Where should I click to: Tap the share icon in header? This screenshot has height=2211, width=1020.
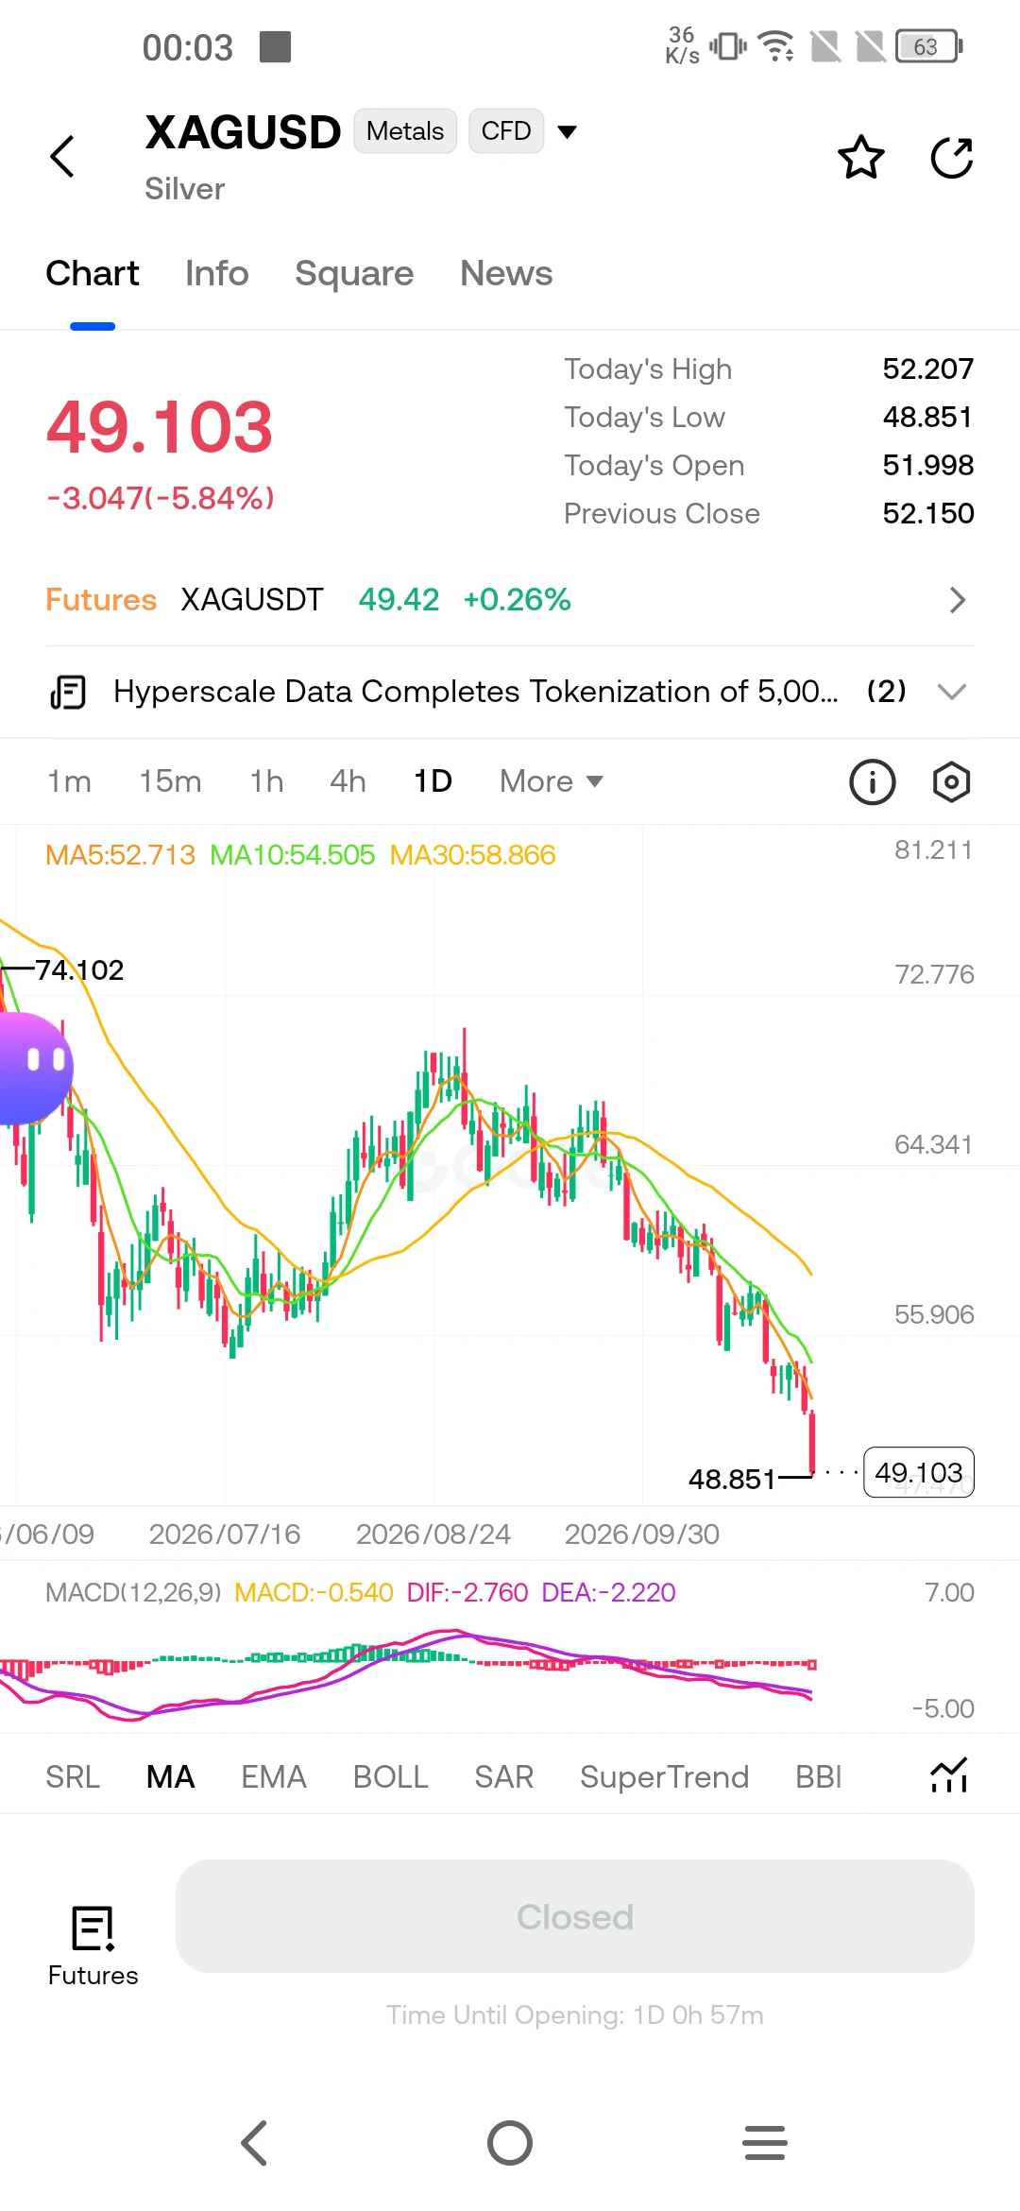click(x=951, y=157)
